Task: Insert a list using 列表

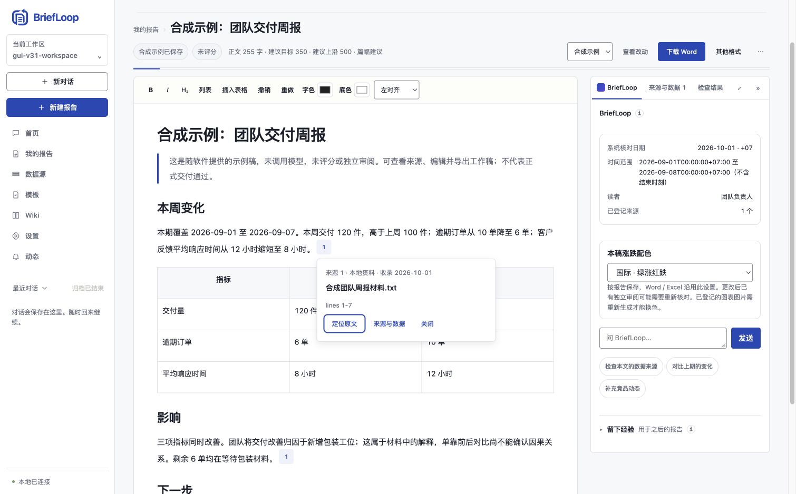Action: pyautogui.click(x=205, y=90)
